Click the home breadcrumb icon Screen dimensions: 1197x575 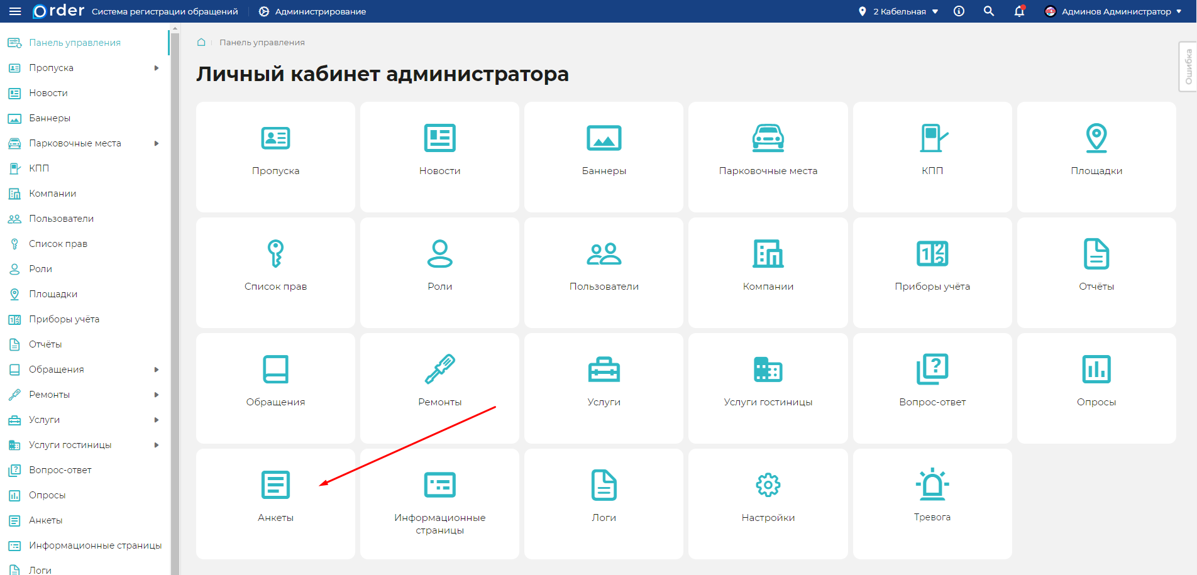tap(201, 42)
